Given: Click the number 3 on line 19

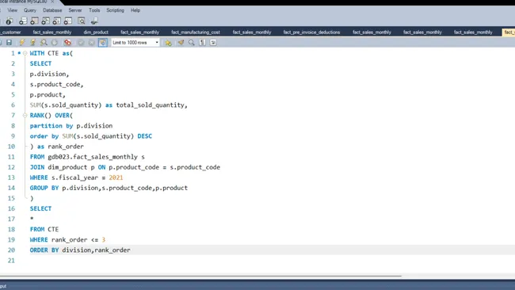Looking at the screenshot, I should (x=104, y=240).
